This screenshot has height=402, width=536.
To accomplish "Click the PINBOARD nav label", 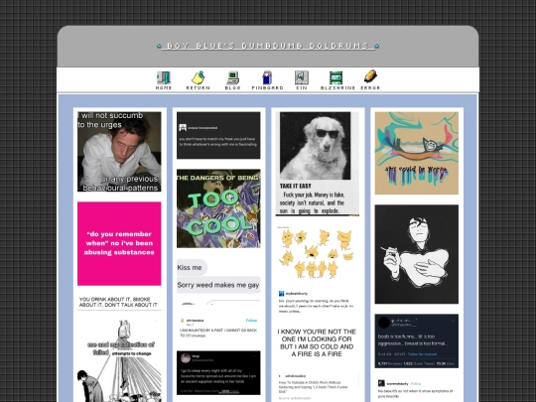I will point(267,88).
